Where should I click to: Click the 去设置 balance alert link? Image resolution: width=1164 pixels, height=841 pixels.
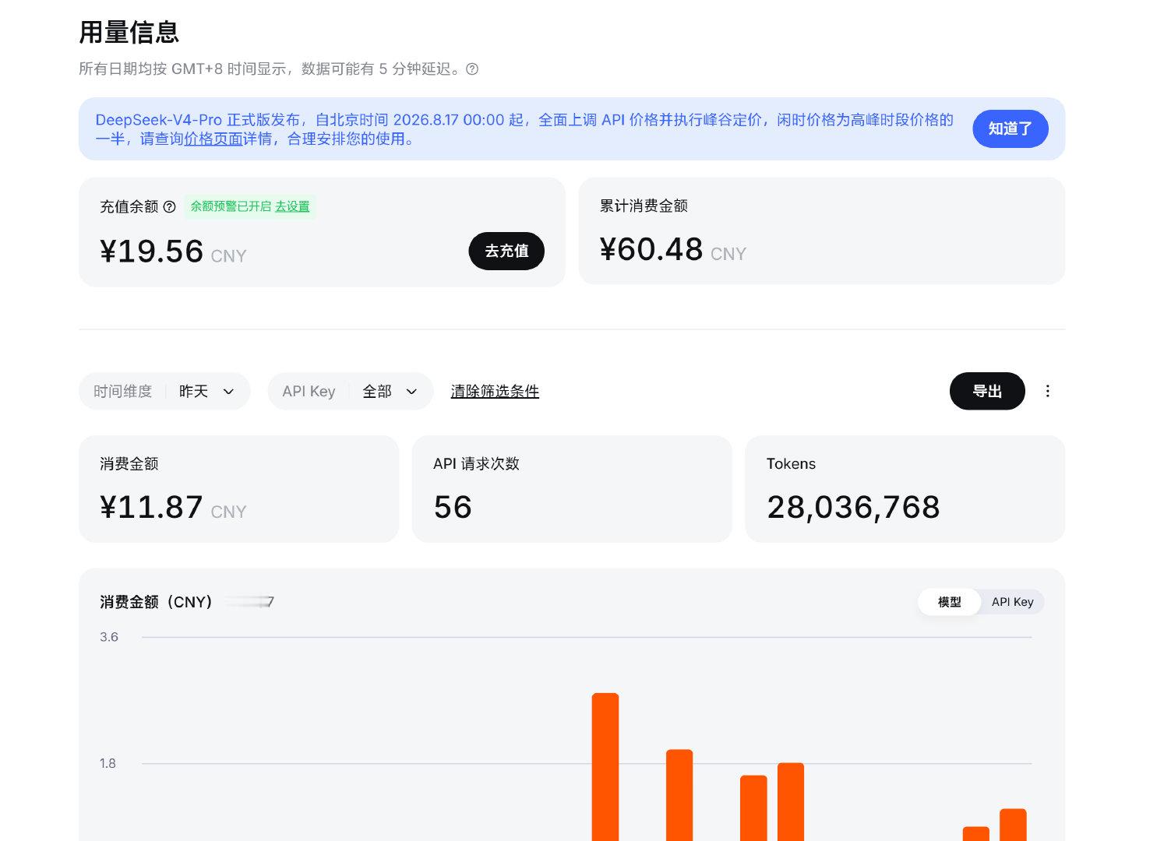pyautogui.click(x=292, y=206)
